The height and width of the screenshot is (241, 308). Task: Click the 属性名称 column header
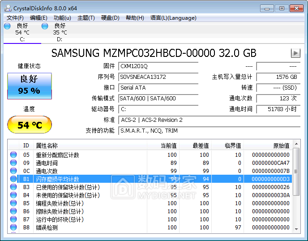coord(90,146)
